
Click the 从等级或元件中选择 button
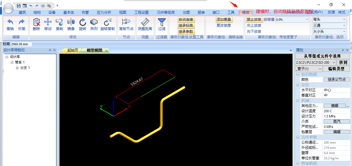322,56
